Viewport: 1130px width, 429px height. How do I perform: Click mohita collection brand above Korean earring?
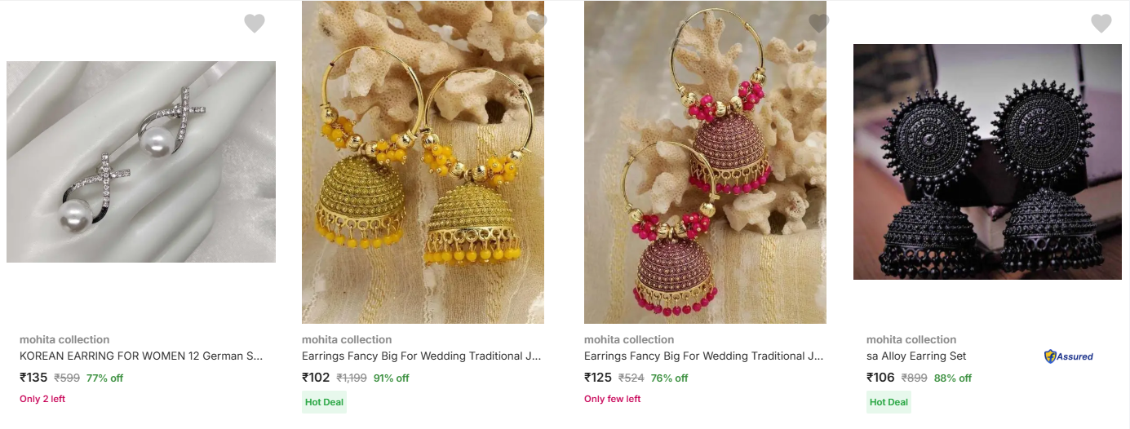[x=64, y=339]
